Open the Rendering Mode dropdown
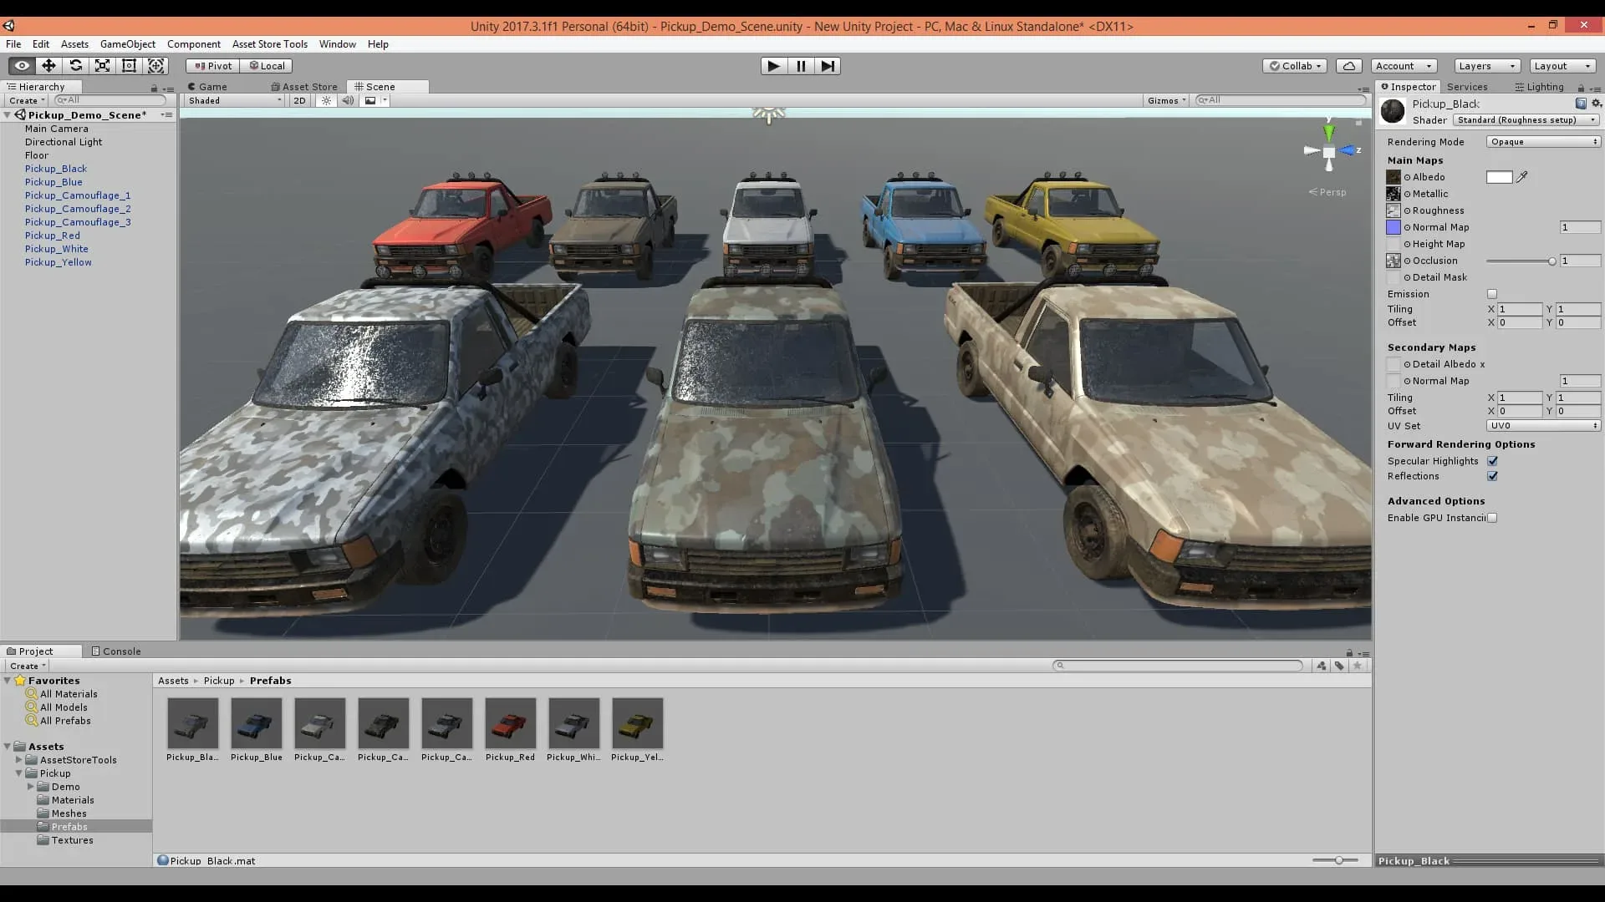 pyautogui.click(x=1542, y=141)
